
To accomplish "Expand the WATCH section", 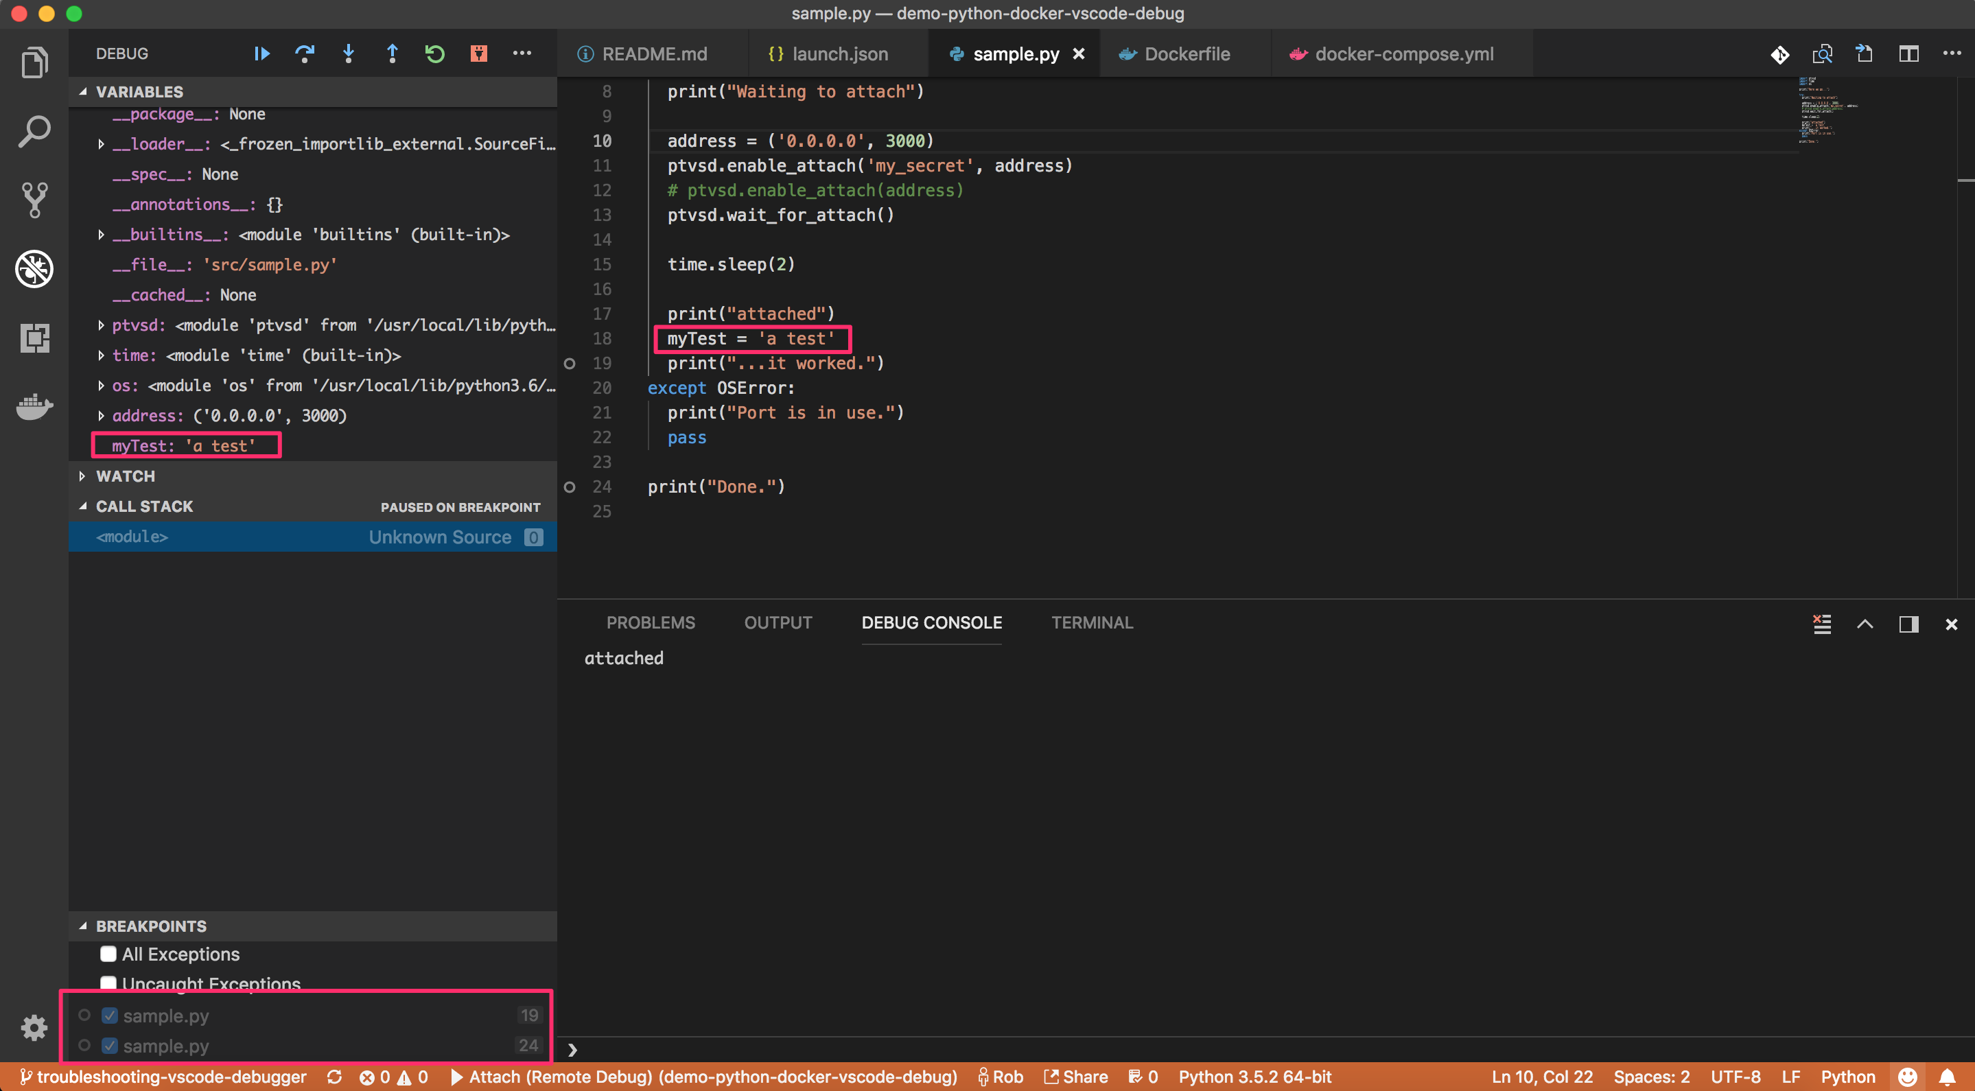I will [125, 476].
